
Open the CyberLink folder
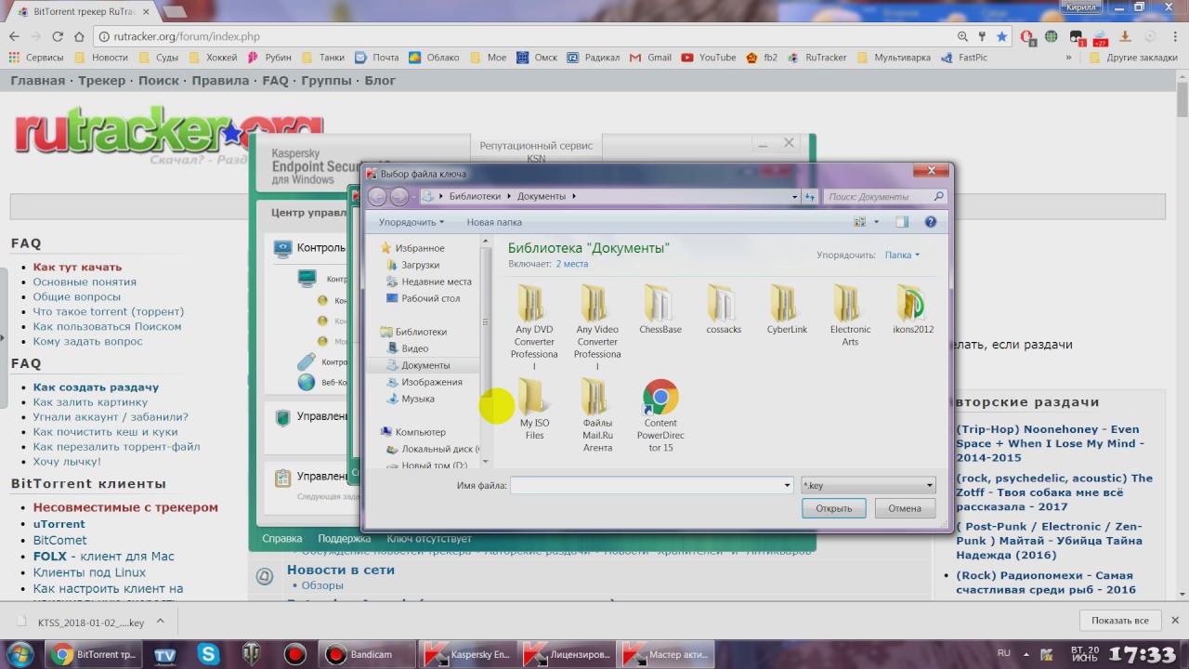tap(787, 308)
